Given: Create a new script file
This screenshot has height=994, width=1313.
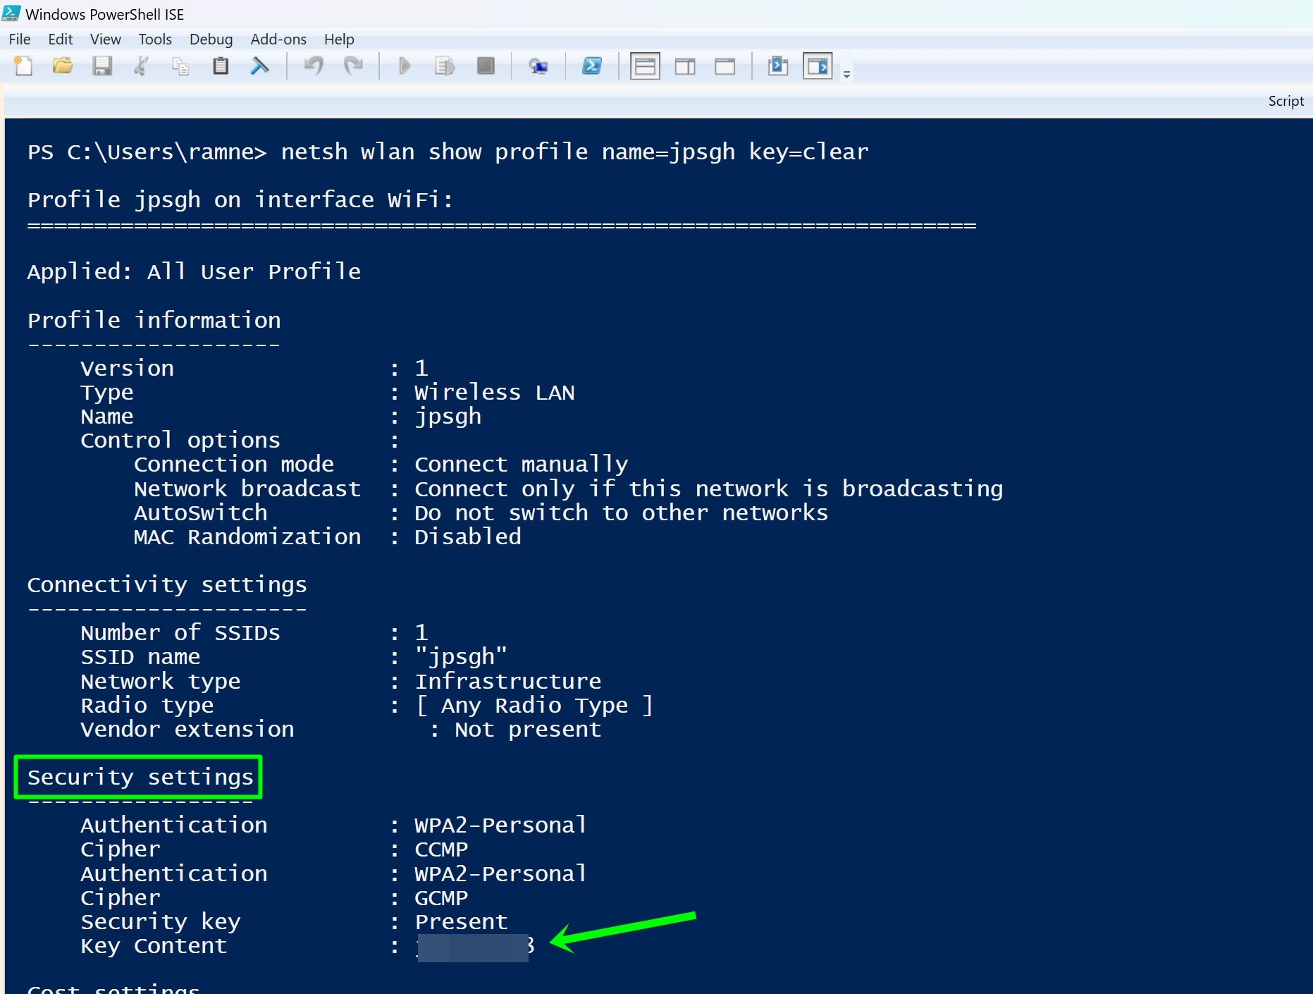Looking at the screenshot, I should tap(23, 66).
